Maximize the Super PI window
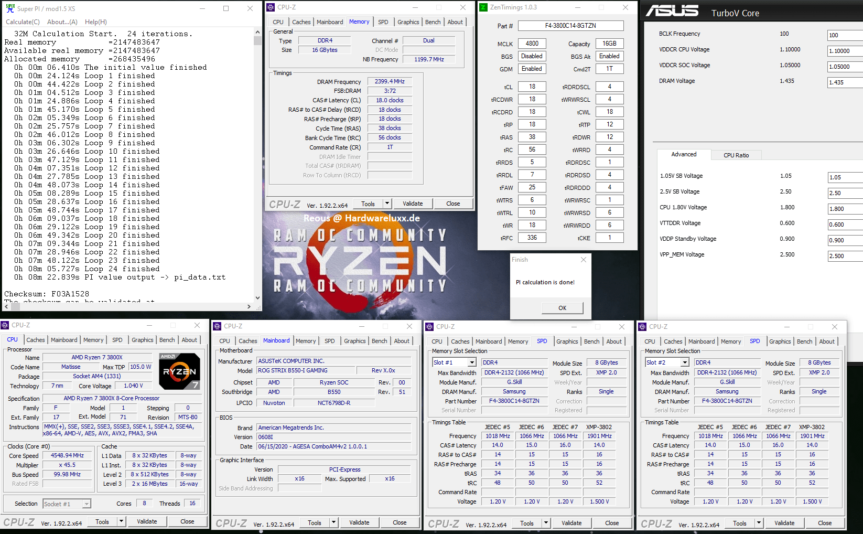The width and height of the screenshot is (863, 534). pos(226,8)
